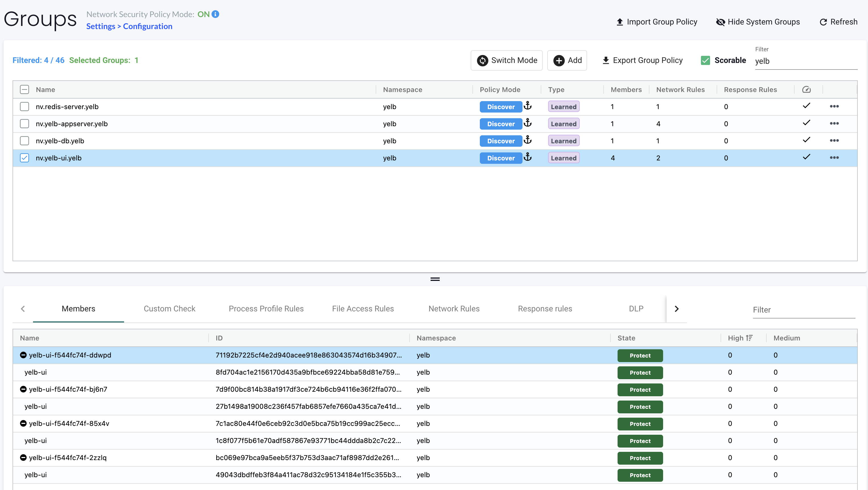Open the Members tab
868x490 pixels.
[79, 309]
